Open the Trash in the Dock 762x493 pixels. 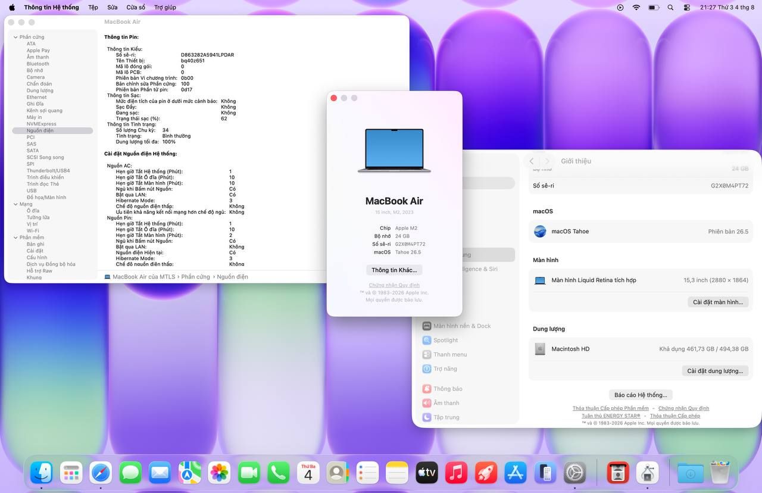720,473
